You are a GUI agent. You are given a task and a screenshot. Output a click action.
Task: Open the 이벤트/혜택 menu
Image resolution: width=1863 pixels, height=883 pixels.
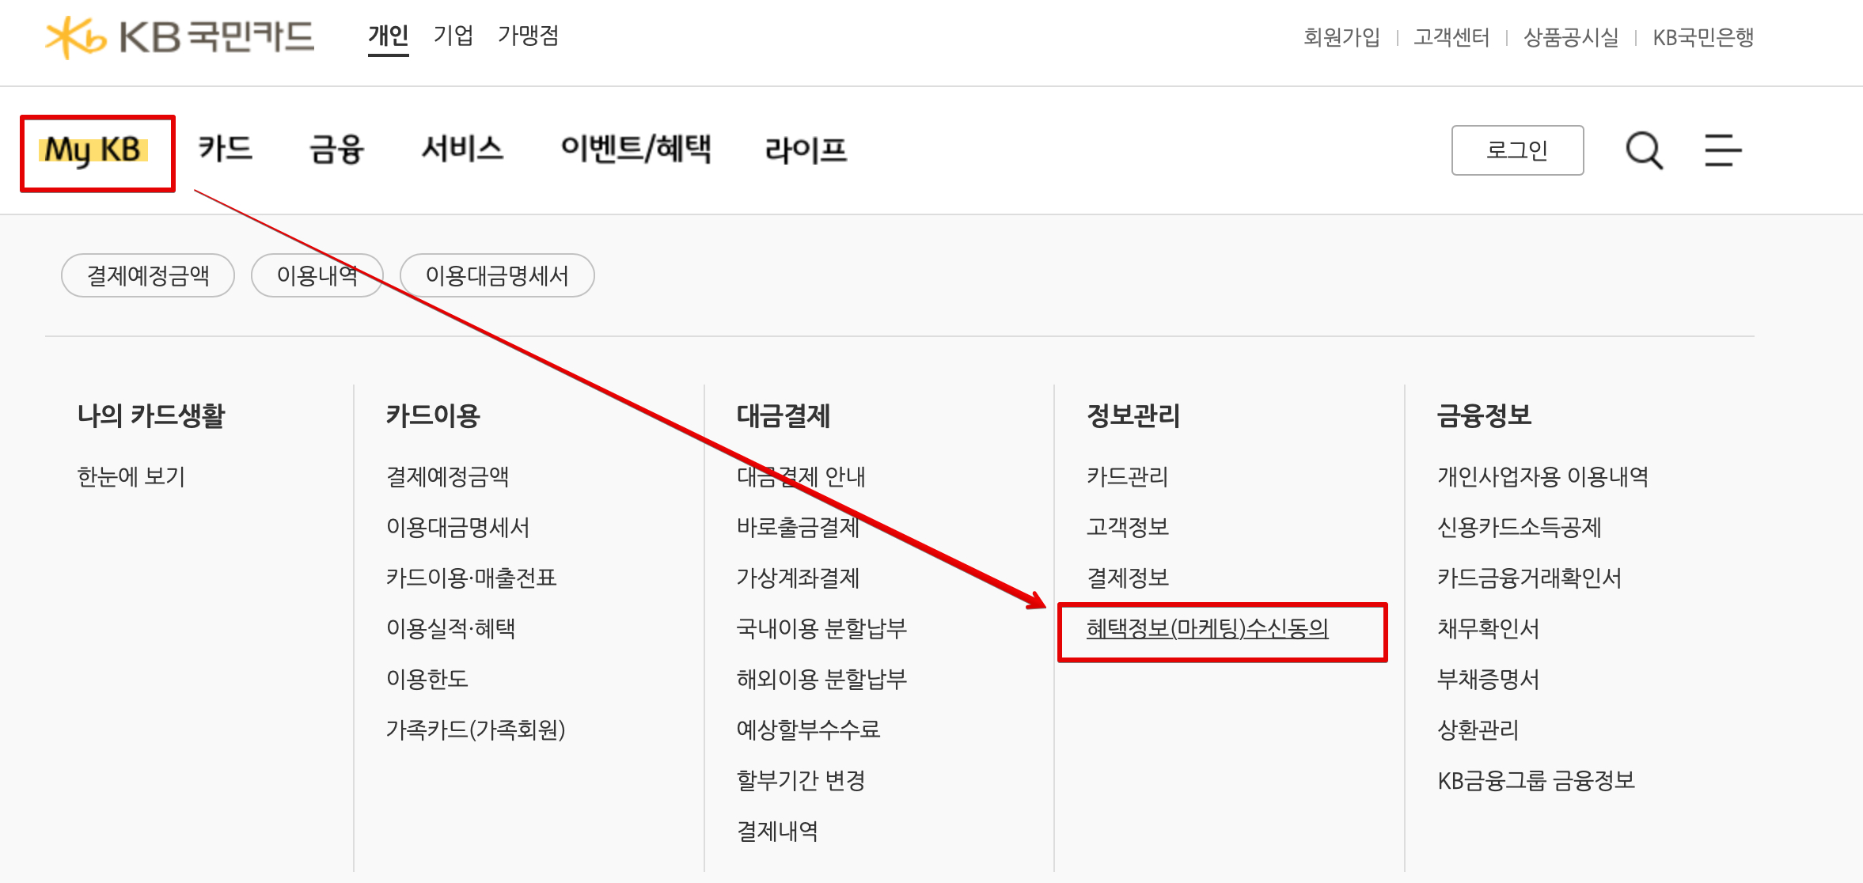[636, 149]
